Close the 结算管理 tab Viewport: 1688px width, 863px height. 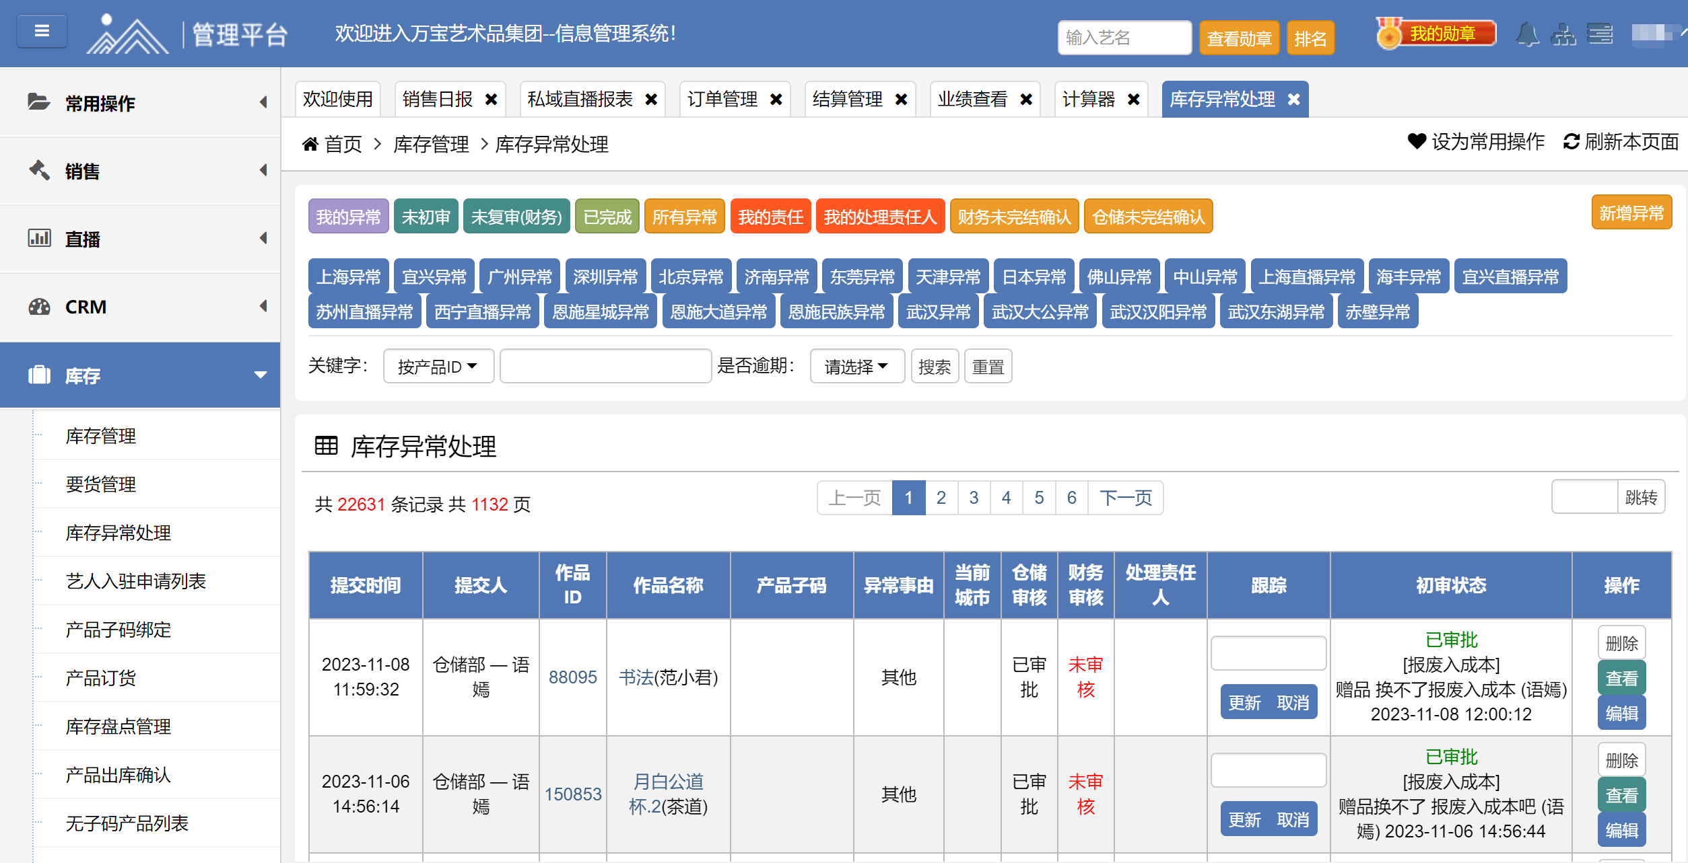902,100
